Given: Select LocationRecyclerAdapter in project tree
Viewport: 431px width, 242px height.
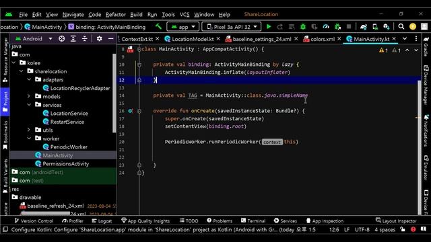Looking at the screenshot, I should tap(80, 88).
